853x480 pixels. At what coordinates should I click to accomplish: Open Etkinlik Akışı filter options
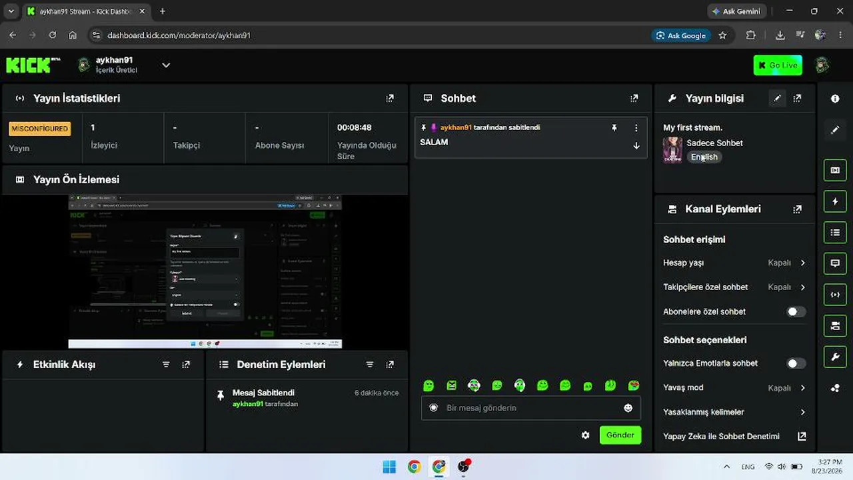click(x=166, y=365)
